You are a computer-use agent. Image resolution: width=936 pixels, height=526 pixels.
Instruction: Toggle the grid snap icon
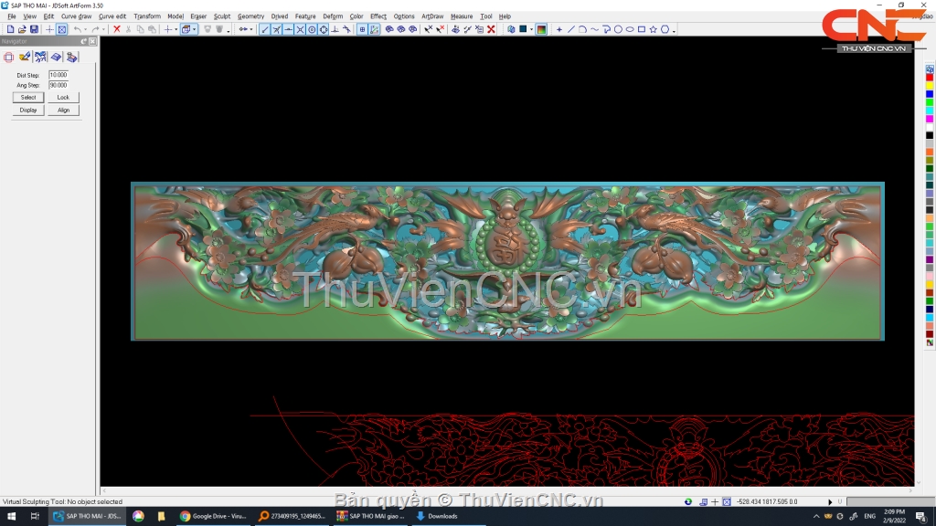tap(362, 29)
